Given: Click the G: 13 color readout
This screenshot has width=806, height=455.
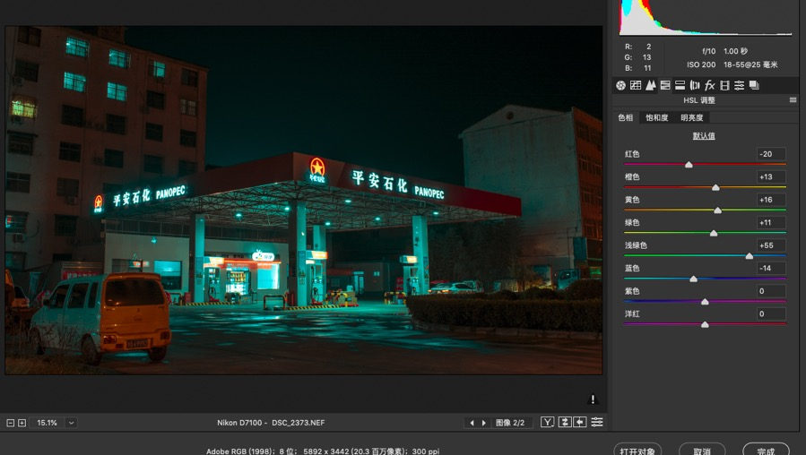Looking at the screenshot, I should [x=638, y=57].
